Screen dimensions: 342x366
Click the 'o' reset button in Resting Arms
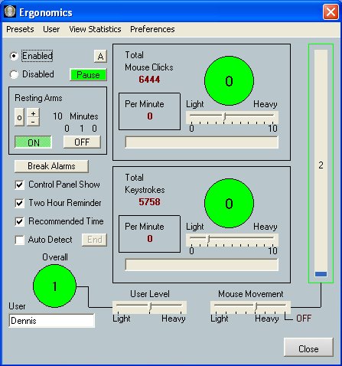pos(19,117)
